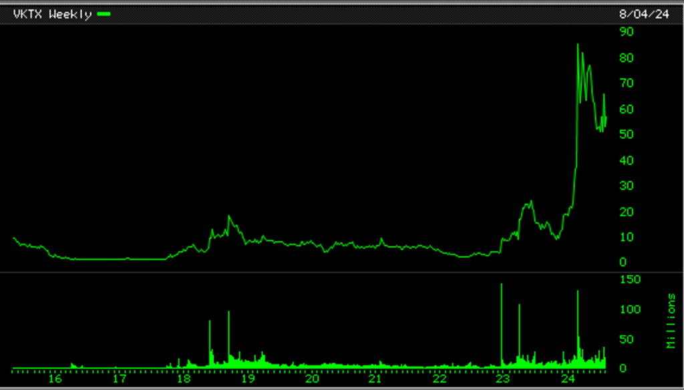
Task: Click the 2018 price peak near 19
Action: pyautogui.click(x=229, y=216)
